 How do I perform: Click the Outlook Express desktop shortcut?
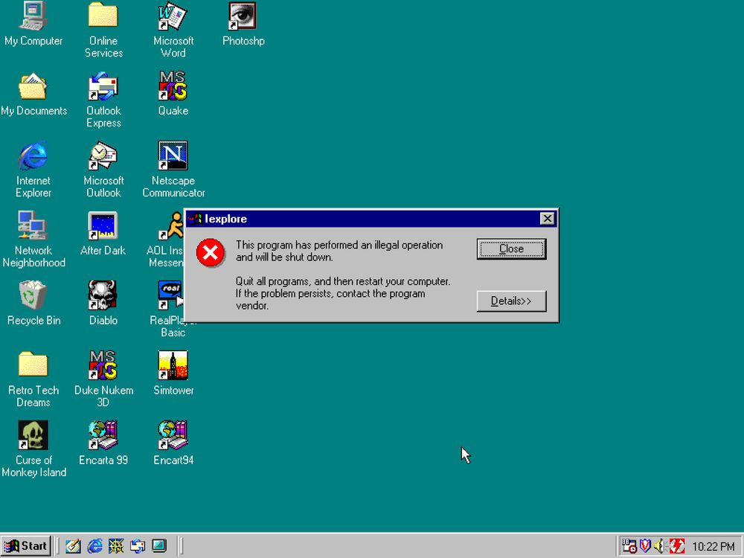[x=103, y=100]
